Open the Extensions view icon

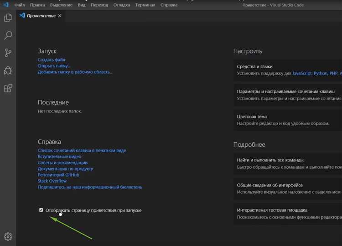click(8, 88)
